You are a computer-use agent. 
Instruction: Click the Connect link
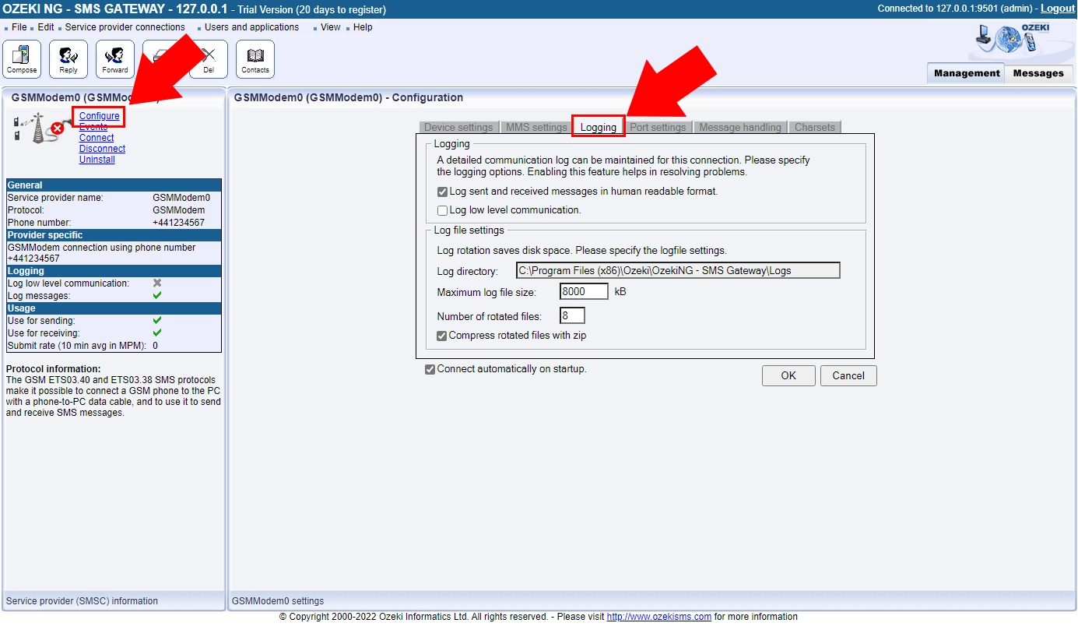click(x=97, y=138)
